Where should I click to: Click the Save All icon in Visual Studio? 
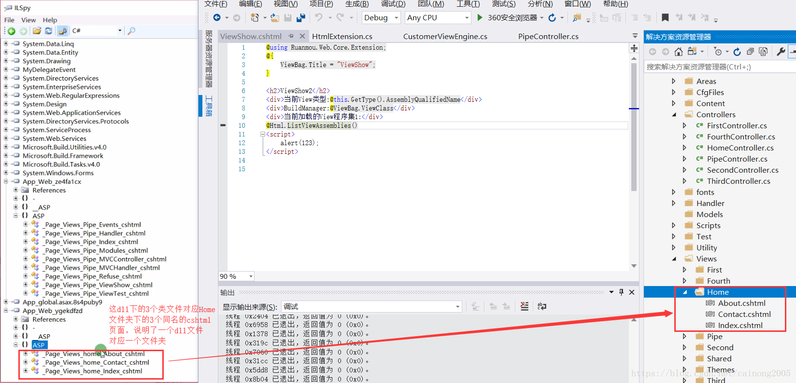click(x=300, y=17)
